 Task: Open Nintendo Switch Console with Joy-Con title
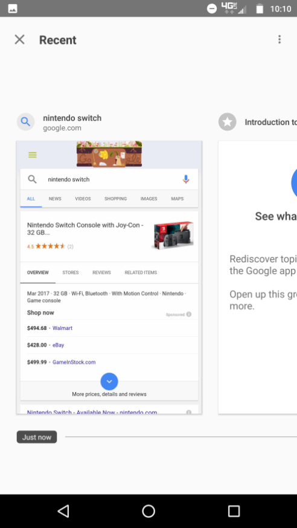86,228
